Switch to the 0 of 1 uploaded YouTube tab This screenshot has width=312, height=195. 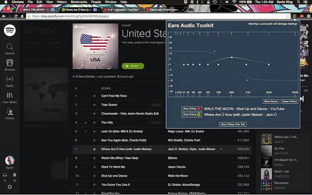(122, 10)
